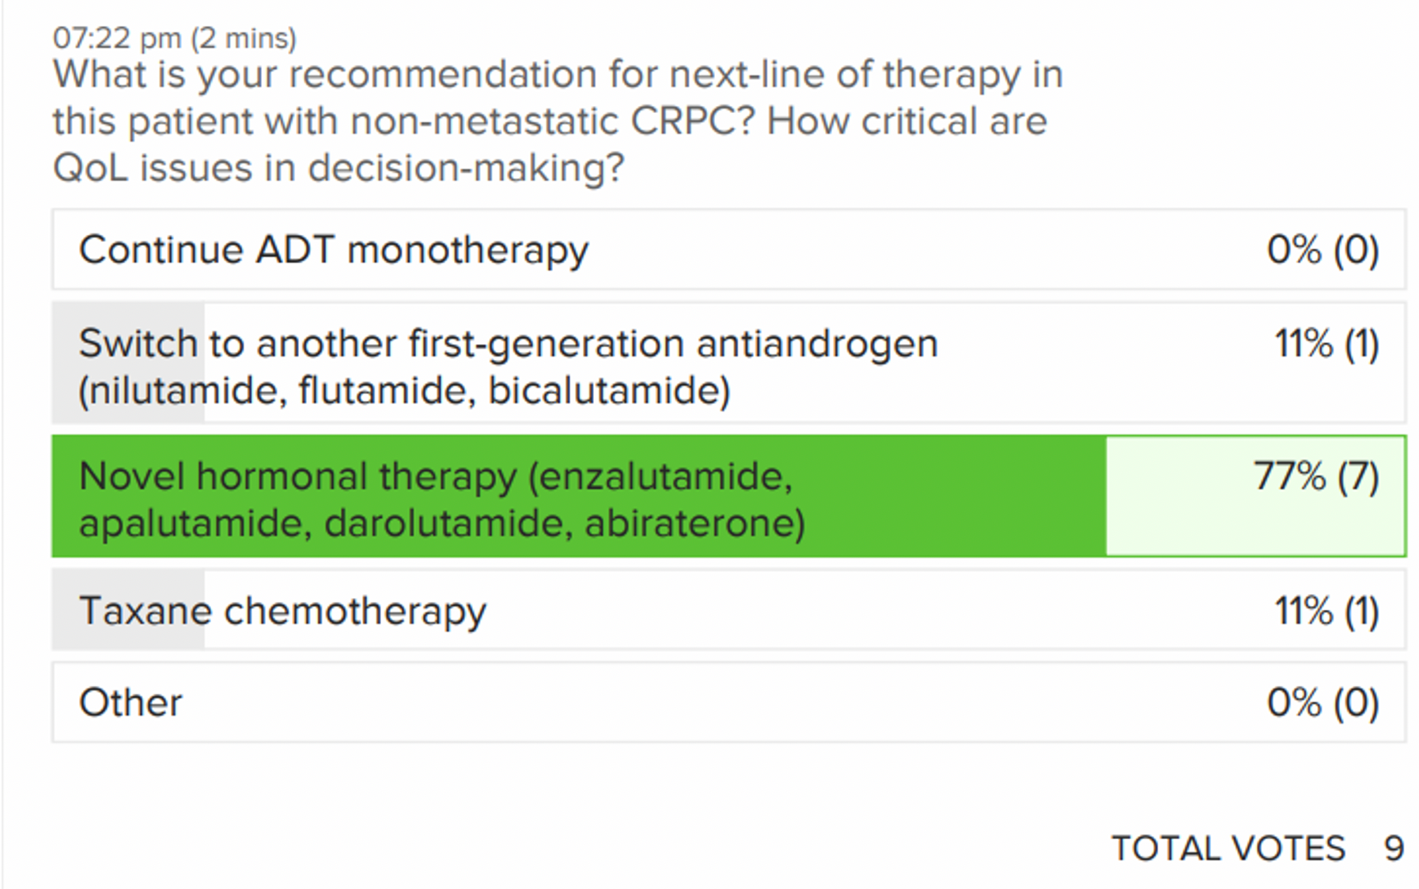
Task: Click the 77% (7) result for novel hormonal therapy
Action: pos(1316,476)
